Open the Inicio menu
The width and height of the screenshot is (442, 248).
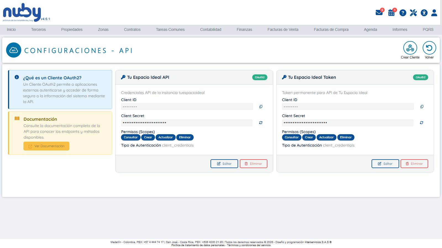pyautogui.click(x=11, y=29)
